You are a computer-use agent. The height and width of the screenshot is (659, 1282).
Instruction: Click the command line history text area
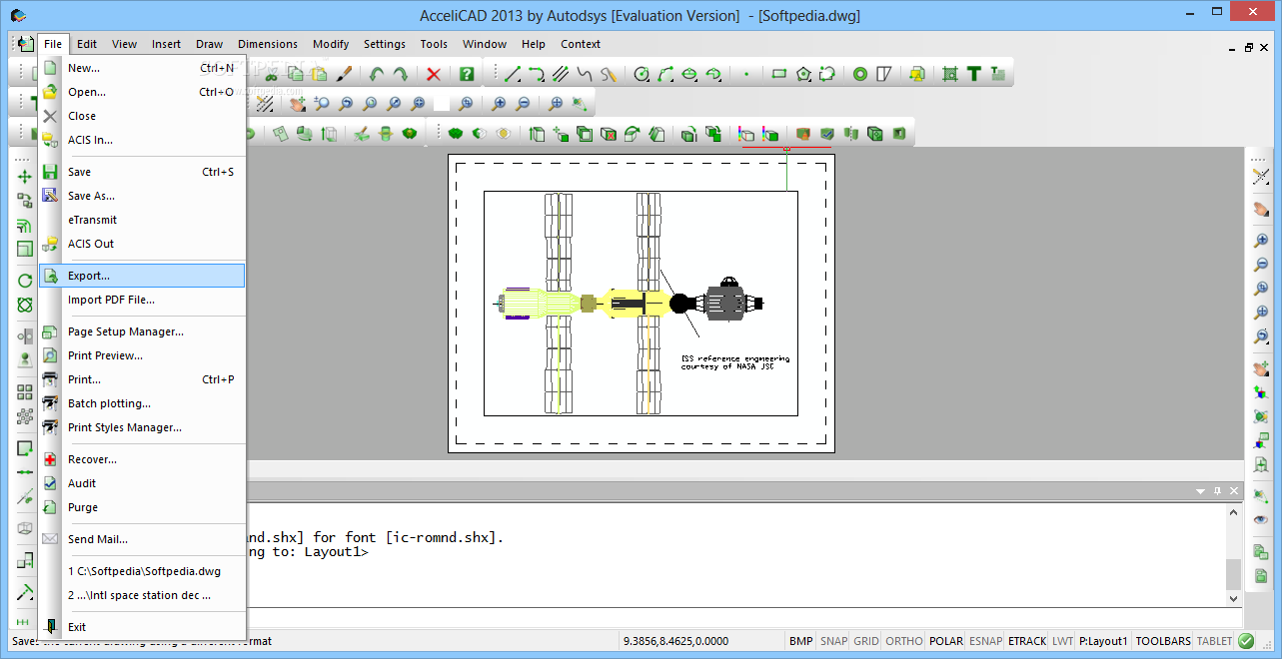click(x=734, y=554)
